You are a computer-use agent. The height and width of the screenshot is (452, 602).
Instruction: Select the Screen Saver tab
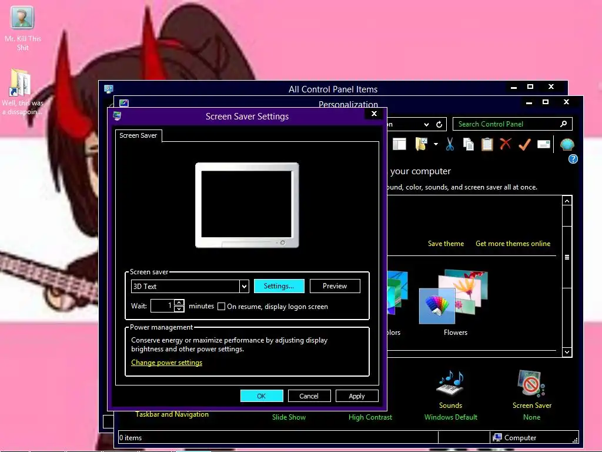click(138, 135)
